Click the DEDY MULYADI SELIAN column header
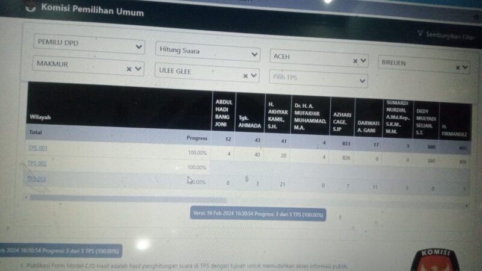Screen dimensions: 482x271 click(426, 122)
